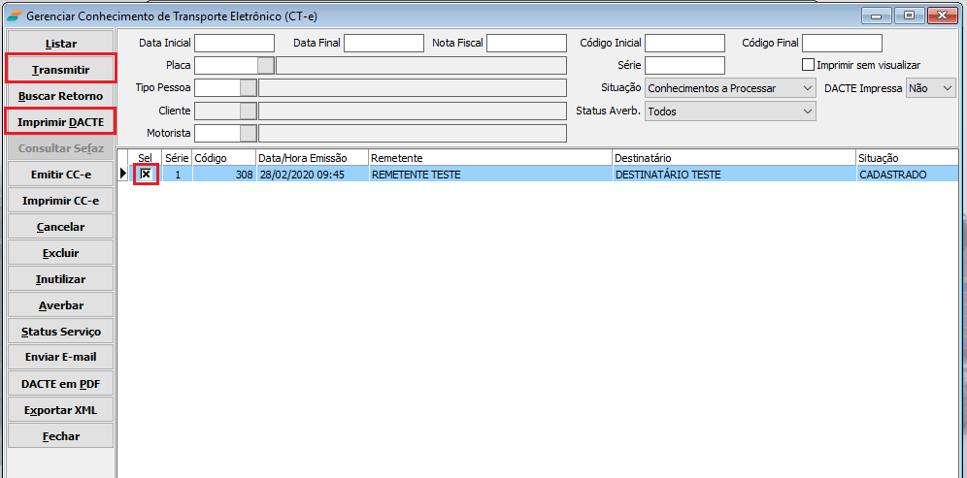
Task: Open Emitir CC-e action
Action: (x=60, y=175)
